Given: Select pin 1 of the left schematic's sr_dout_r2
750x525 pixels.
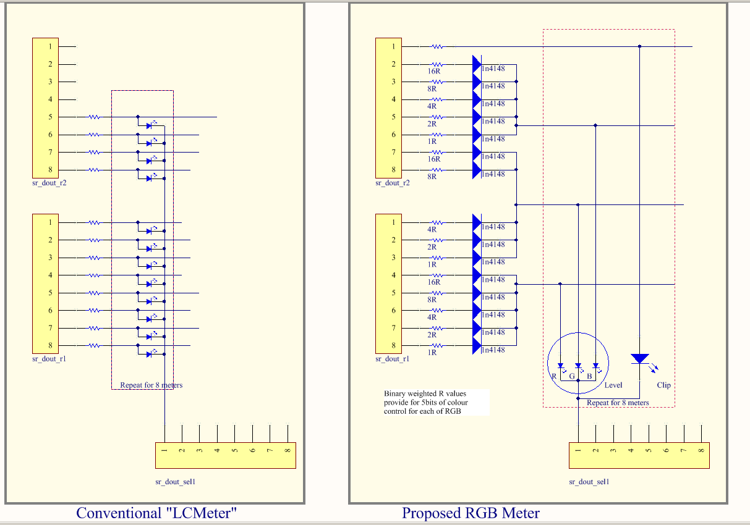Looking at the screenshot, I should coord(50,46).
